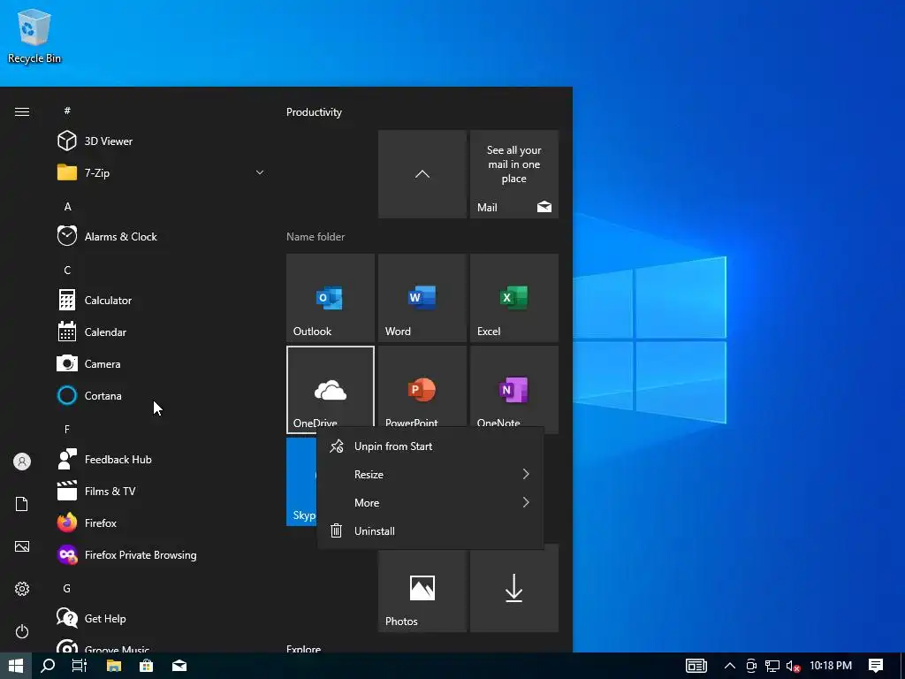Open the Action Center notifications
This screenshot has height=679, width=905.
(876, 666)
